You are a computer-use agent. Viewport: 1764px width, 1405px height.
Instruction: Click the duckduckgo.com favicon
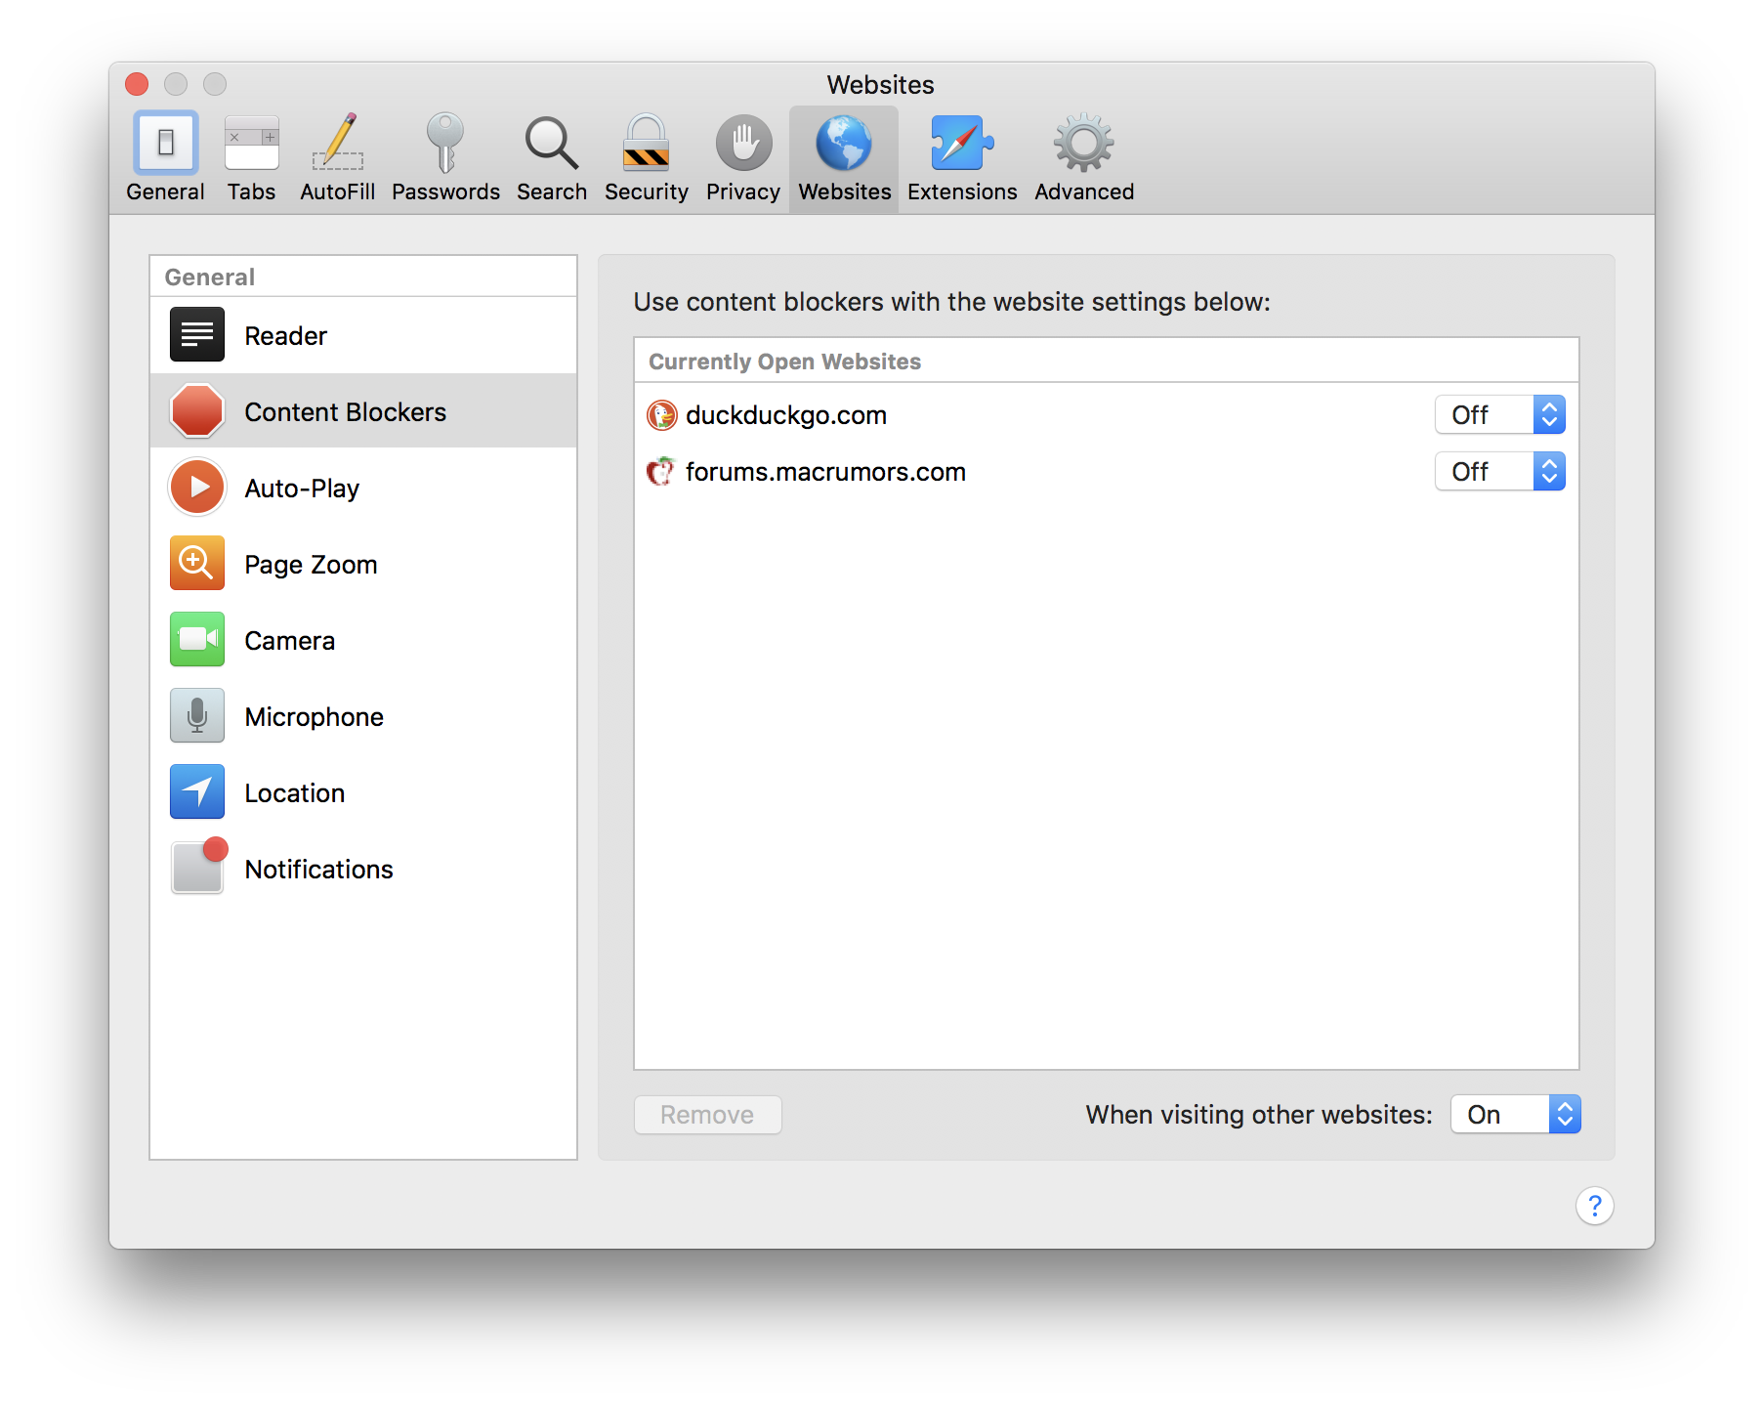pos(661,415)
